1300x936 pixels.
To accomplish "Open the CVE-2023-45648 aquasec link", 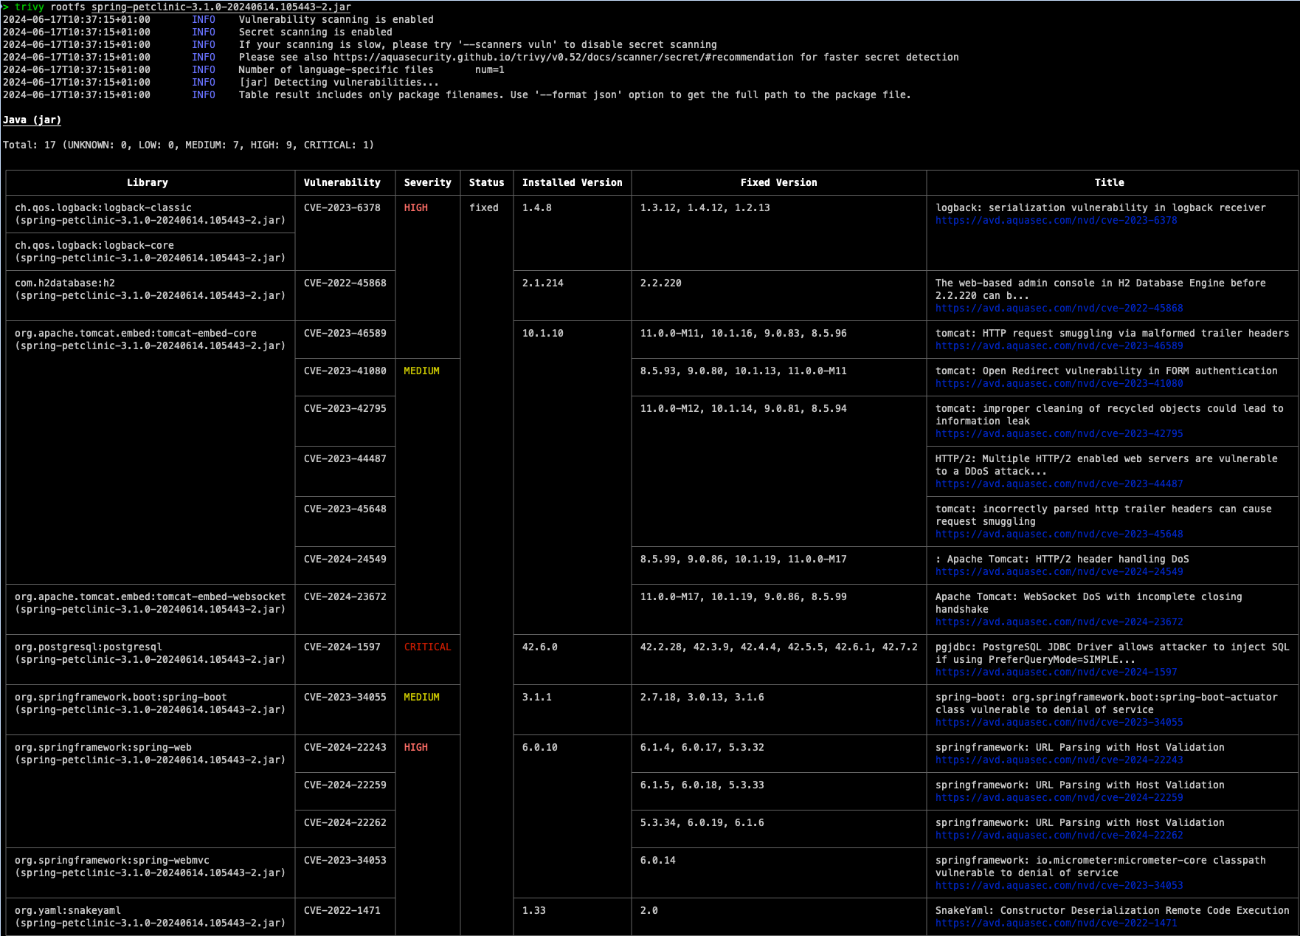I will tap(1059, 534).
